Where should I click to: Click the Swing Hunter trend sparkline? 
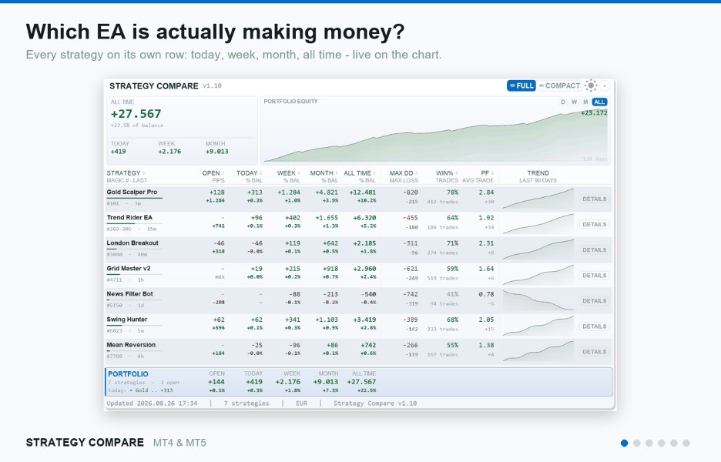pos(538,326)
